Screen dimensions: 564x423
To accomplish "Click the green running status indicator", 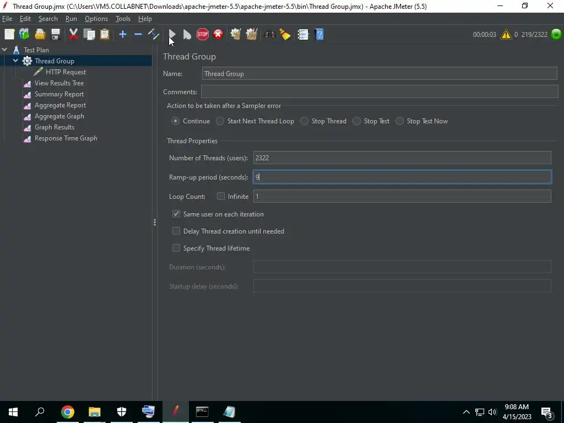I will [556, 34].
